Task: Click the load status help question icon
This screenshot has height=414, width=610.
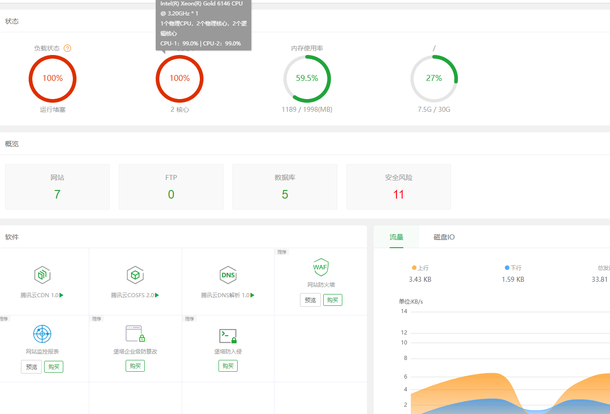Action: coord(67,48)
